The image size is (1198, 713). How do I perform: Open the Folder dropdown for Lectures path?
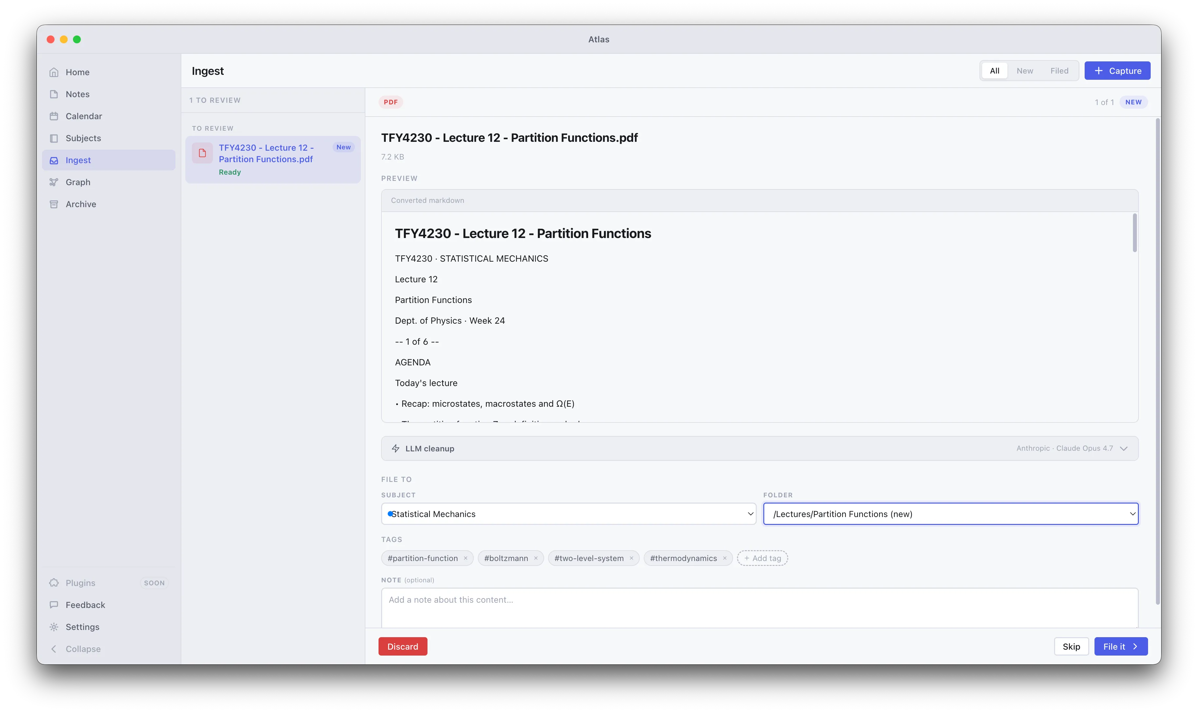pos(950,514)
